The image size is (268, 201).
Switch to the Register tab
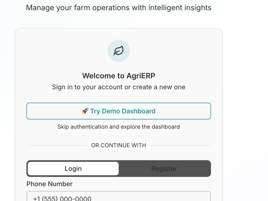164,169
